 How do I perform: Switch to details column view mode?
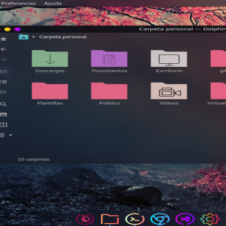[x=3, y=92]
